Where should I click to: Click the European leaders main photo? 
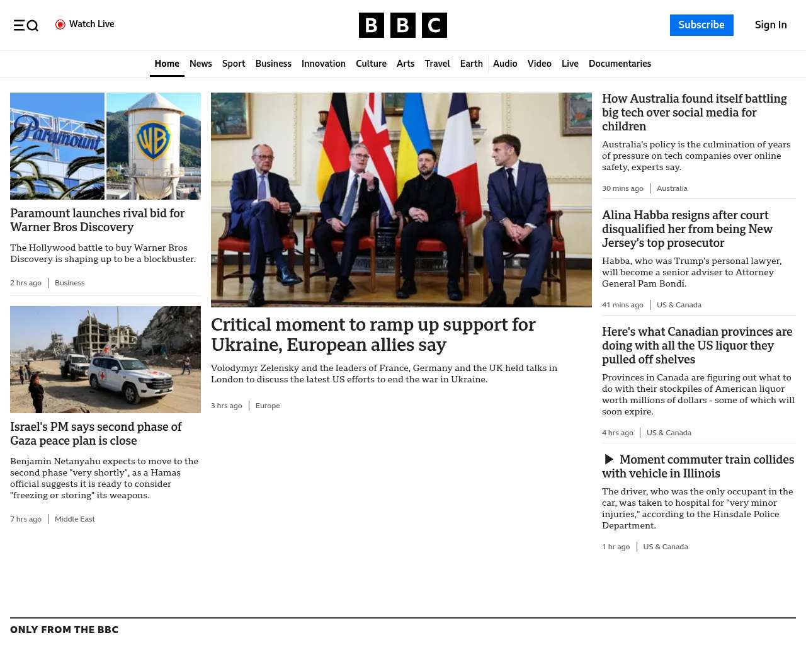pyautogui.click(x=401, y=200)
